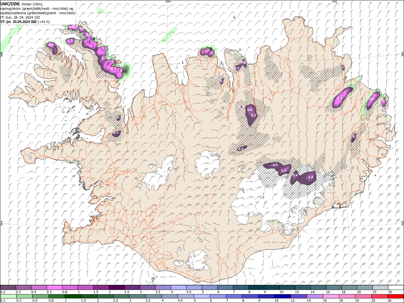
Task: Select the upper-row swatch beginning at 0.3
Action: coord(24,287)
